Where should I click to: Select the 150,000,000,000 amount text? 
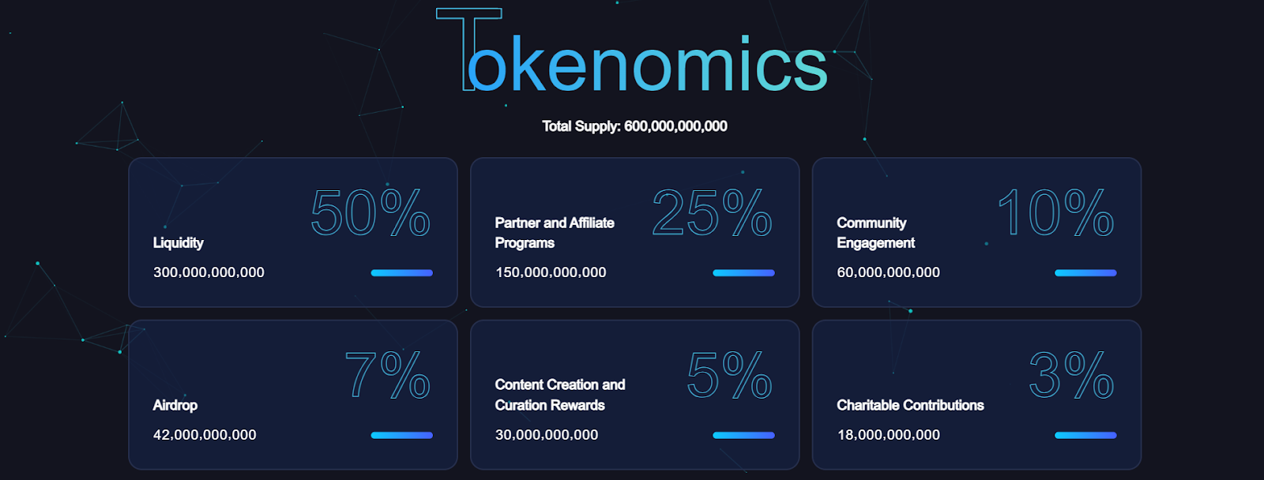(551, 272)
